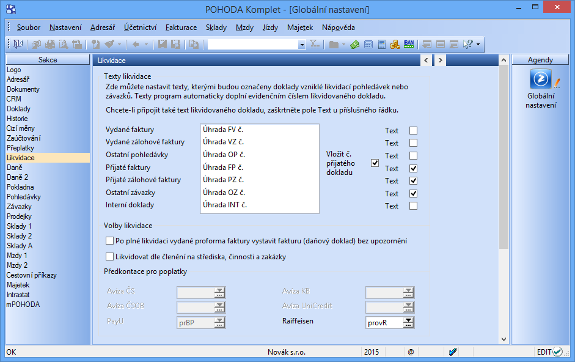Open the Raiffeisen předkontace picker button

pos(408,322)
